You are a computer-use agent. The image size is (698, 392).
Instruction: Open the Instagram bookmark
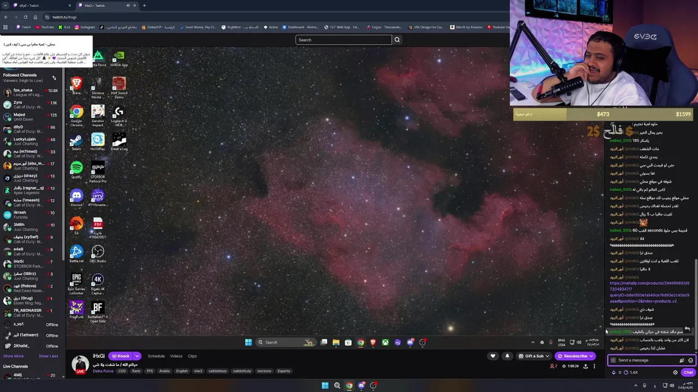(85, 27)
